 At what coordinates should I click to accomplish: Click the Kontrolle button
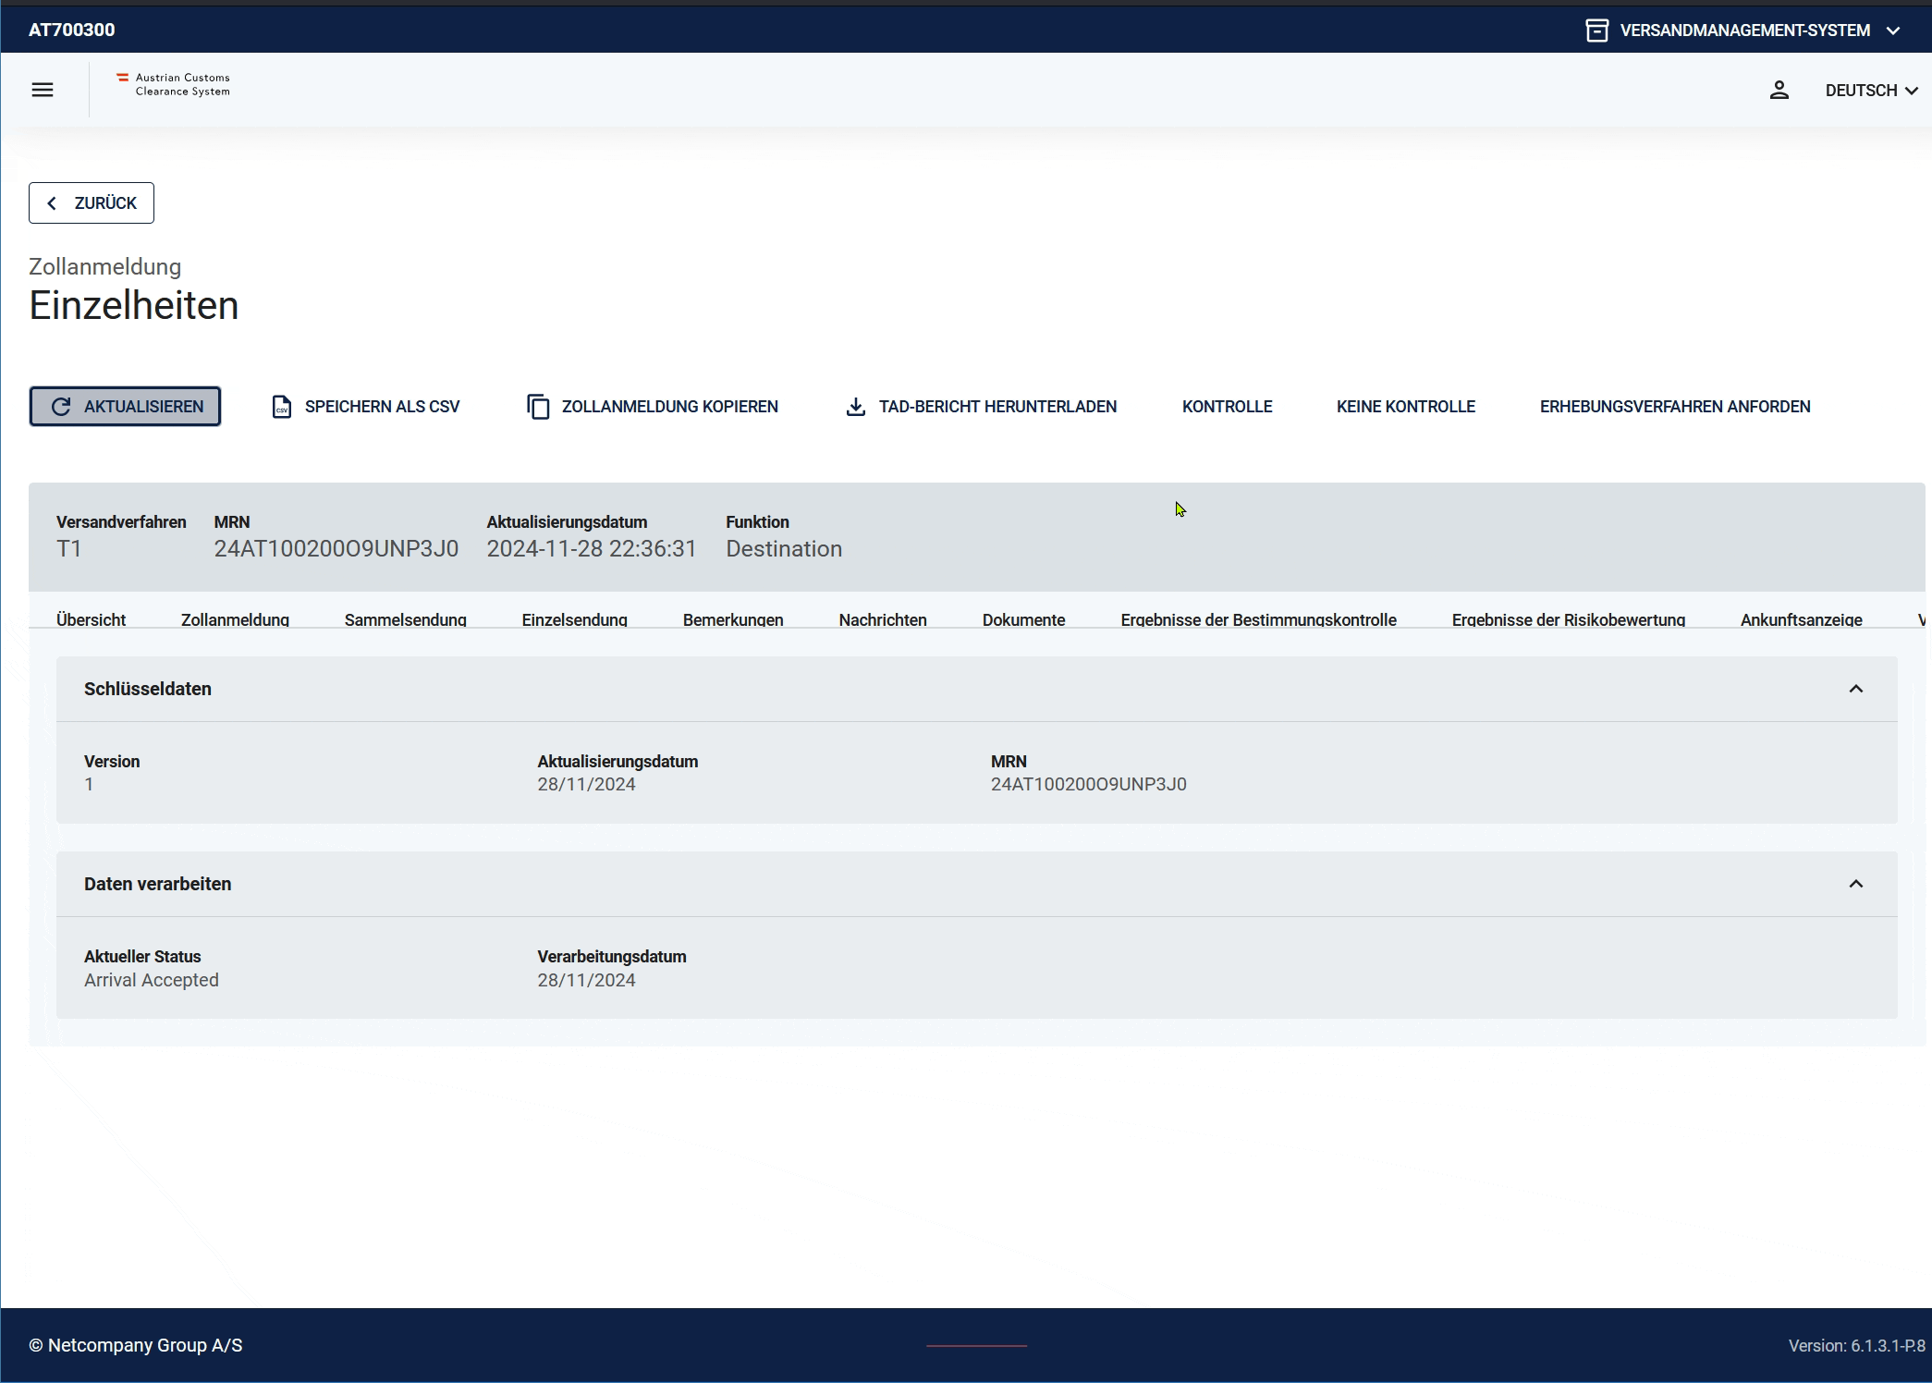click(x=1227, y=407)
